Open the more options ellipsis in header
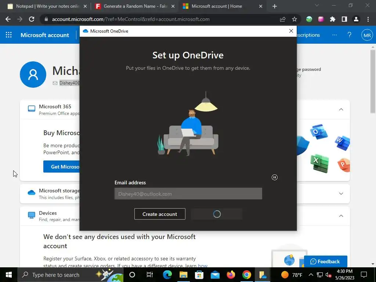The image size is (376, 282). [x=335, y=35]
